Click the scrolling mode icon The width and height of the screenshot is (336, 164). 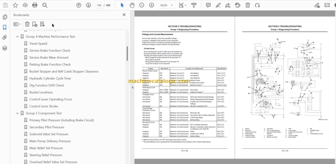[x=194, y=5]
